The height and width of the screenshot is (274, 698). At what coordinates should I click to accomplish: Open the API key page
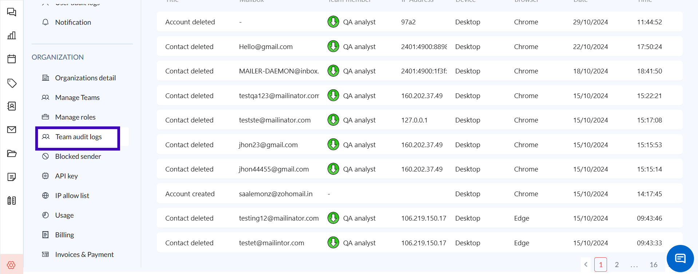pyautogui.click(x=66, y=176)
